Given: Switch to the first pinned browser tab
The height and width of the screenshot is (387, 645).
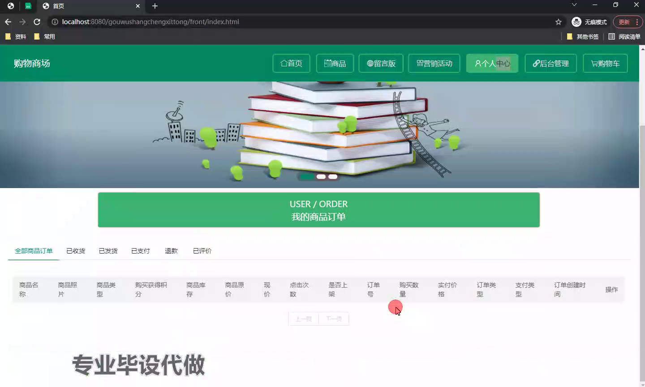Looking at the screenshot, I should [x=11, y=6].
